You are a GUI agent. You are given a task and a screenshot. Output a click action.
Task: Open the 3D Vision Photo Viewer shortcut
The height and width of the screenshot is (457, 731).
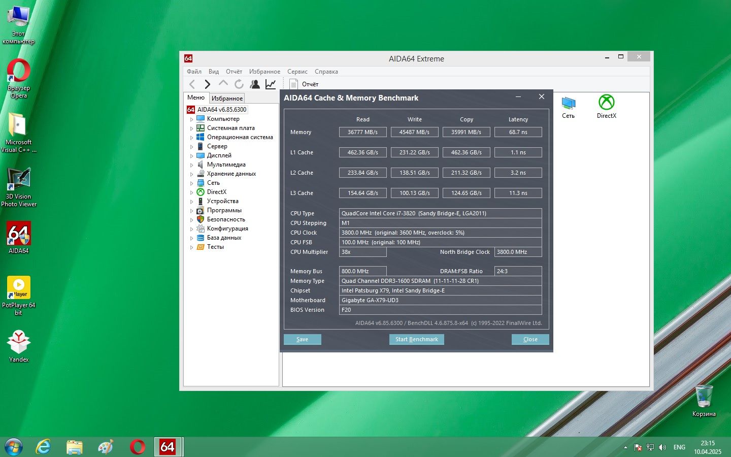(x=19, y=187)
